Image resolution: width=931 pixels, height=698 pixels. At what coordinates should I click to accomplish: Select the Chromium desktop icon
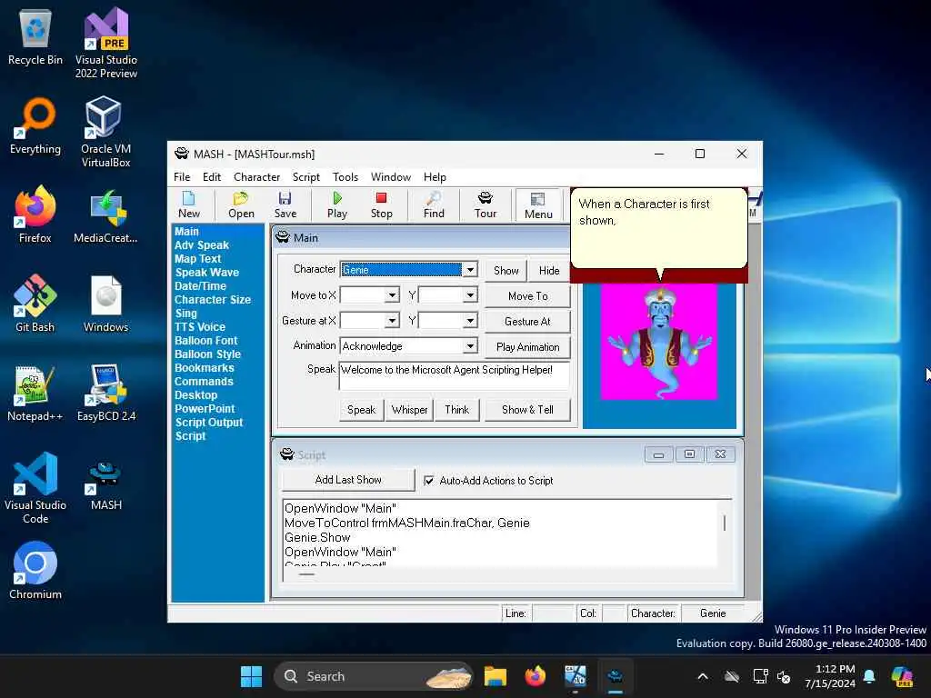[x=35, y=571]
